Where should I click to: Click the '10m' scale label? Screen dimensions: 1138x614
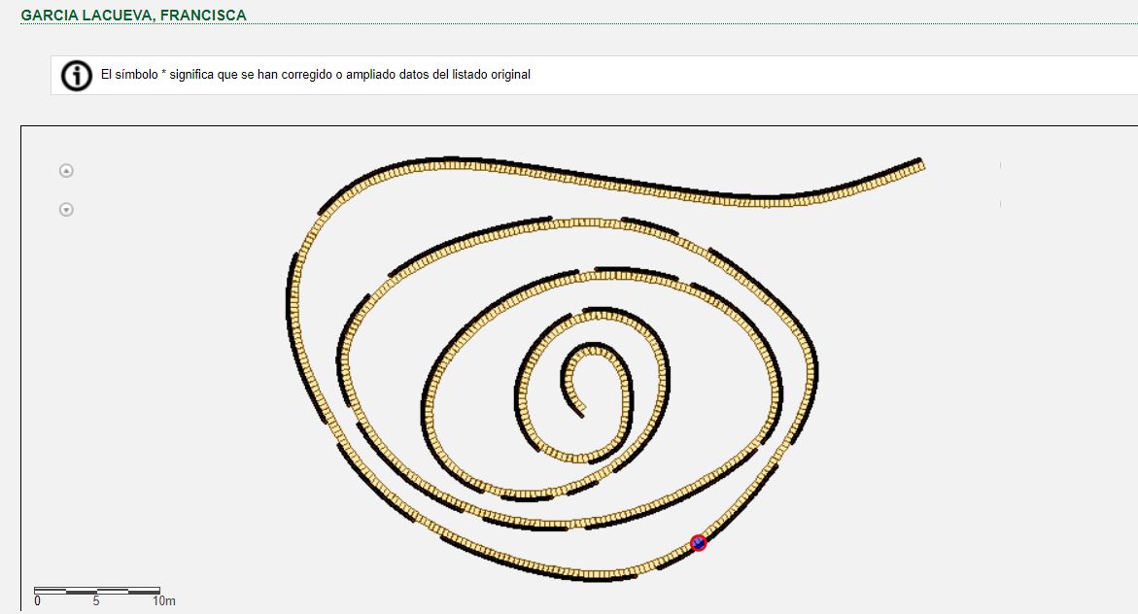164,601
